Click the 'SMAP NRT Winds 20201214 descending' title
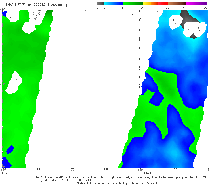 pos(36,5)
